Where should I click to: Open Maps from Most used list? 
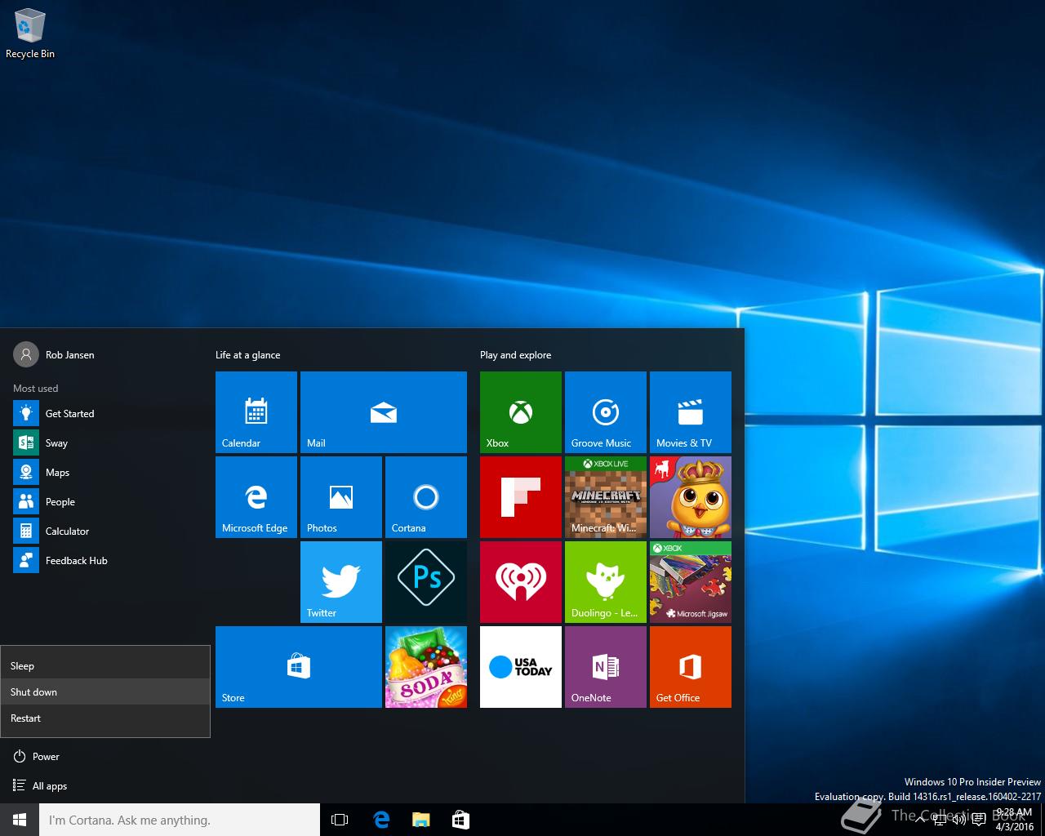pos(104,473)
